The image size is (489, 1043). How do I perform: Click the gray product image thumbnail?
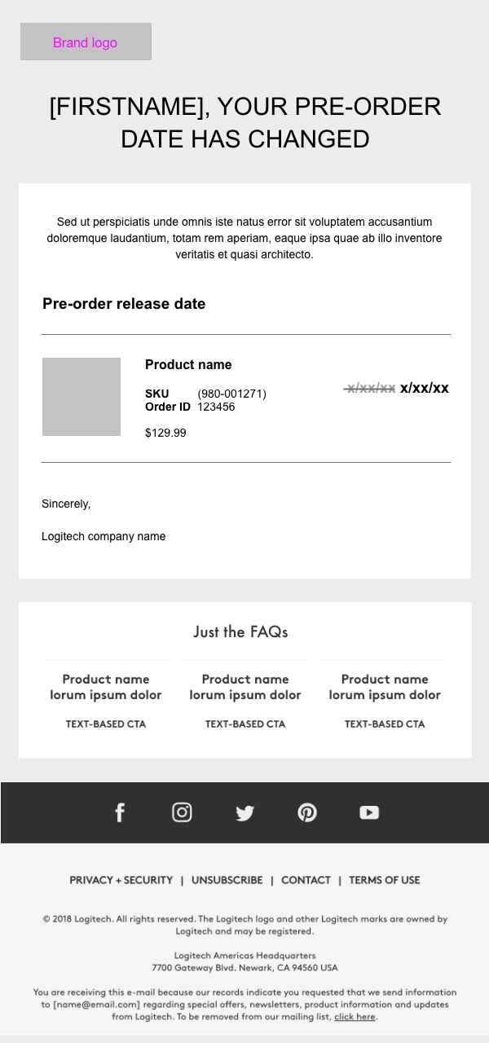81,397
